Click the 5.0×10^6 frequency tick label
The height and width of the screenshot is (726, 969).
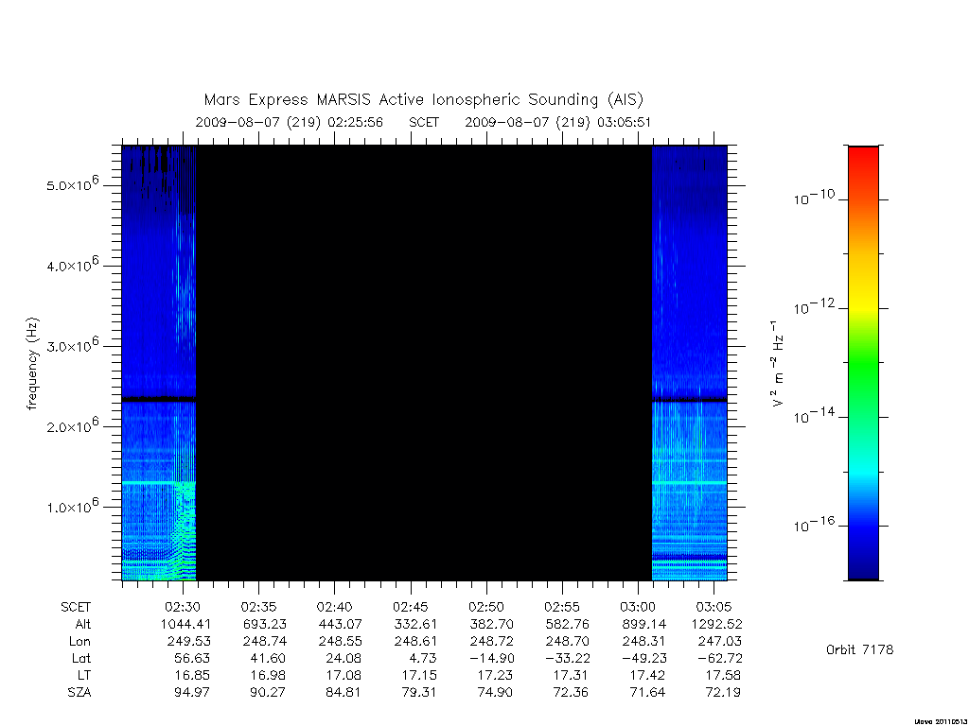pos(72,184)
